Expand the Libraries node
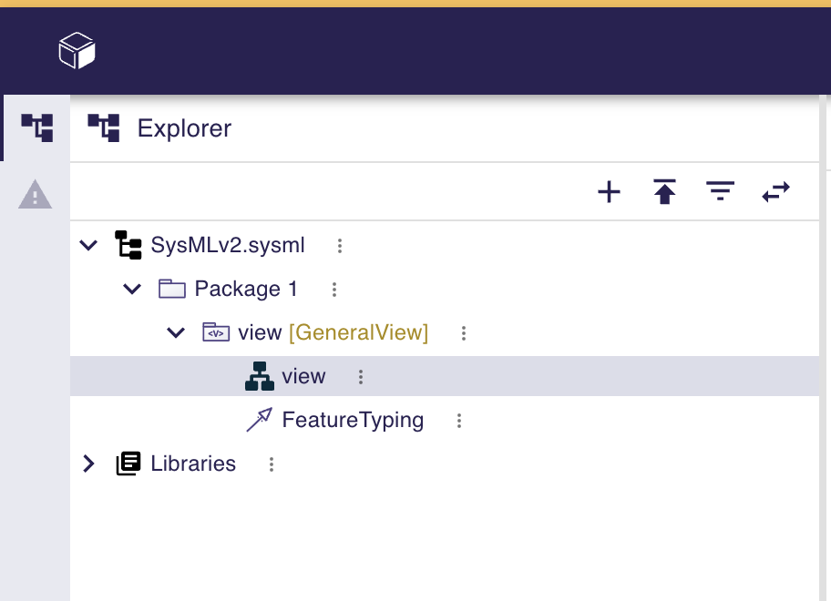831x601 pixels. [x=88, y=463]
